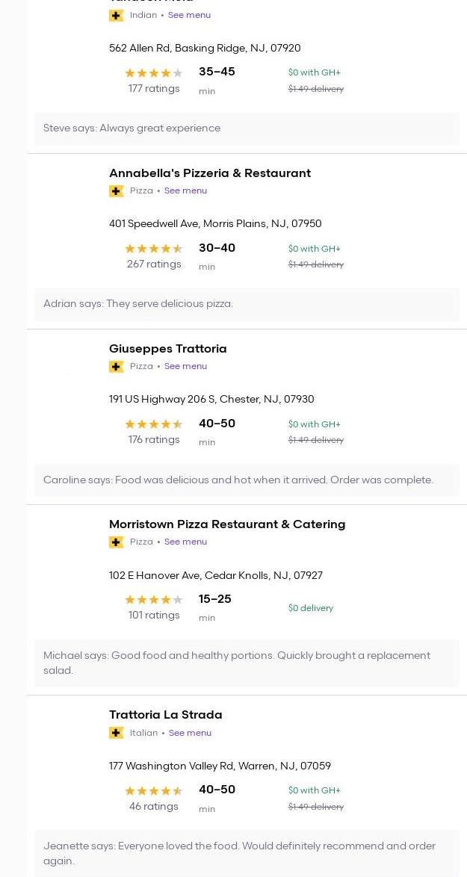Click the star rating above 176 ratings
The height and width of the screenshot is (877, 467).
pyautogui.click(x=154, y=424)
